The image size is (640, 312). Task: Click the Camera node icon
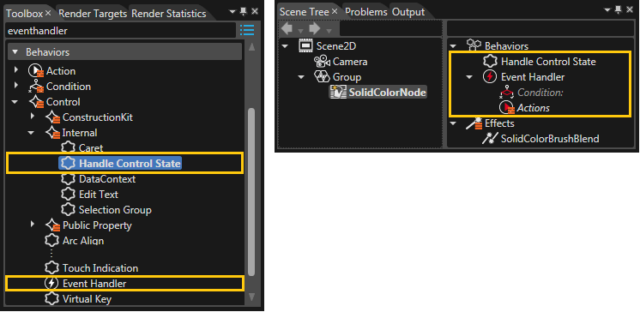[322, 62]
